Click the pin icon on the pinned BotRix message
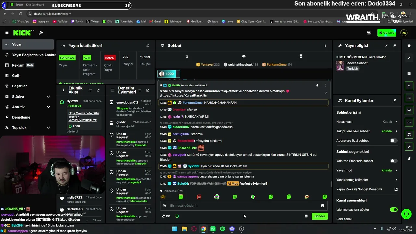The image size is (416, 234). (x=317, y=85)
